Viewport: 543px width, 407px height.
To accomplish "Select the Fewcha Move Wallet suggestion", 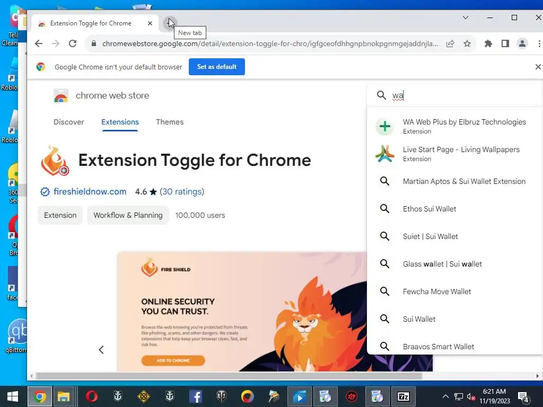I will [455, 292].
